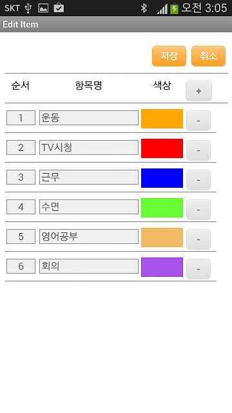Select the order field showing 6
232x413 pixels.
(21, 267)
